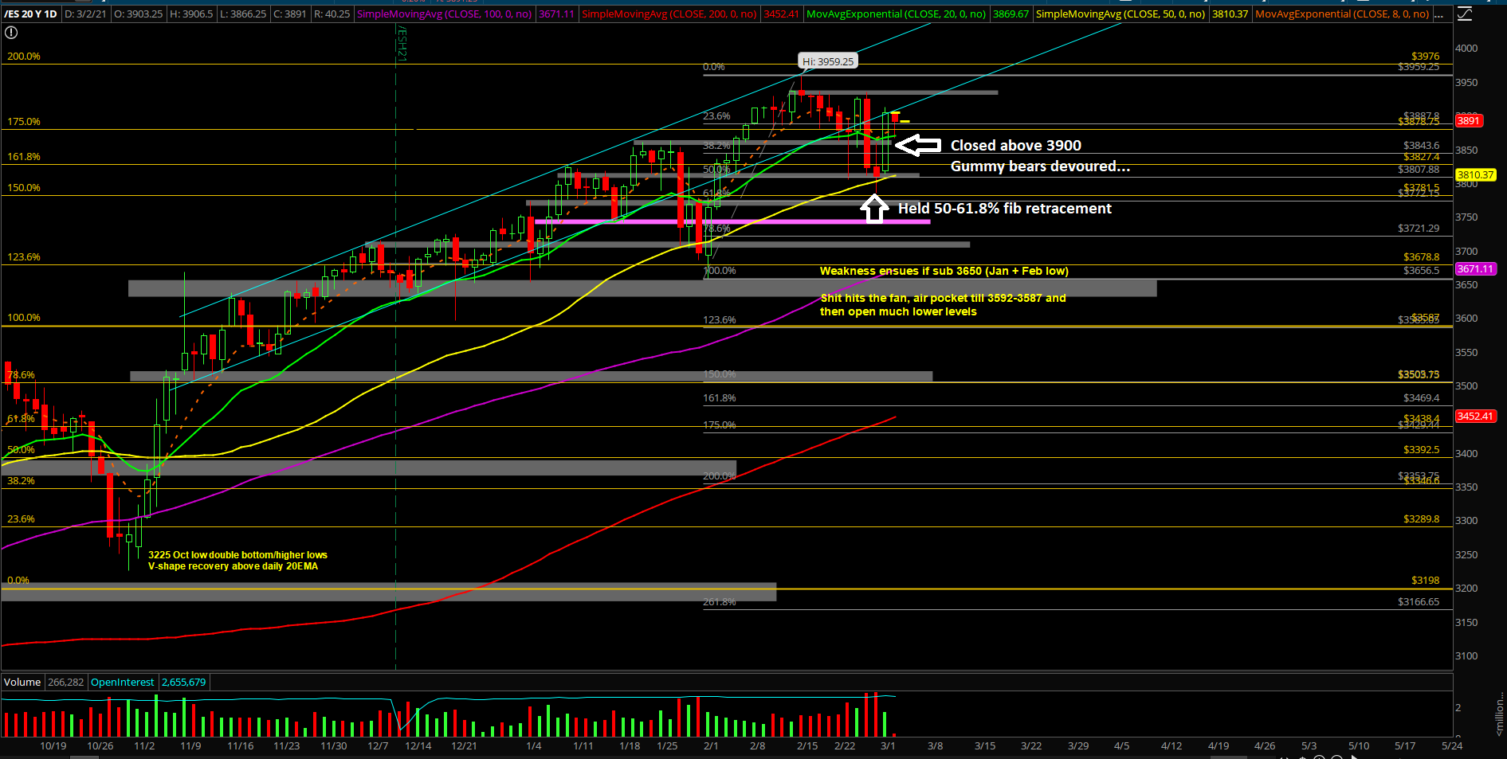1507x759 pixels.
Task: Select the 'Gummy bears devoured...' text note
Action: point(1040,166)
